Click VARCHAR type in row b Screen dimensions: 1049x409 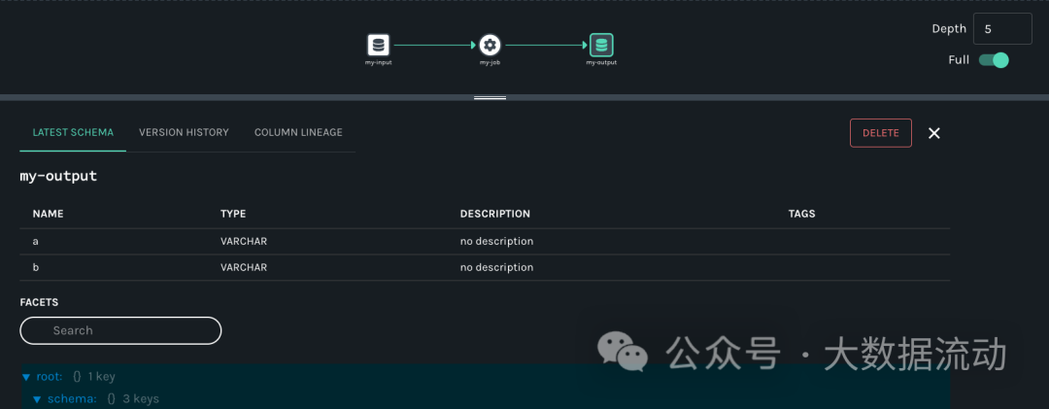pyautogui.click(x=244, y=267)
